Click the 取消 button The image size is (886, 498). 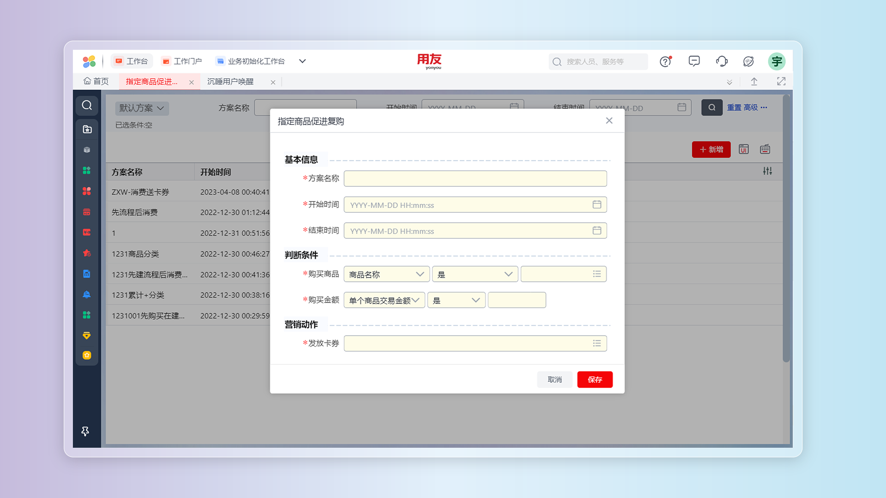pos(554,379)
